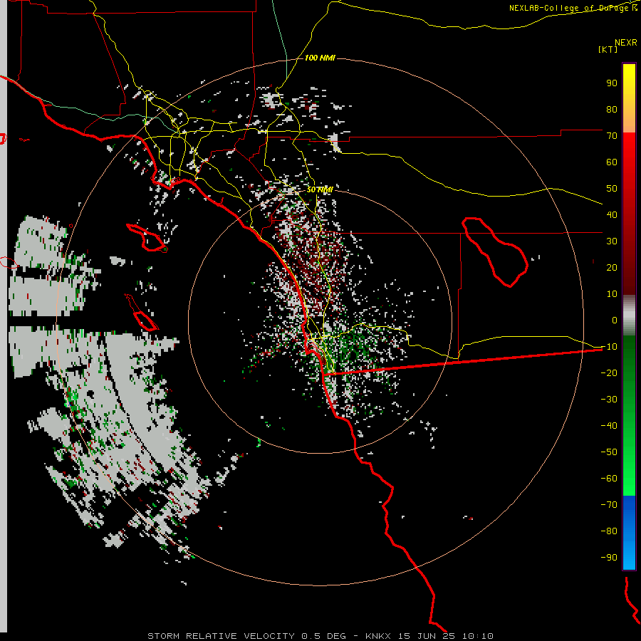The width and height of the screenshot is (641, 641).
Task: Click the -70 value on the velocity scale
Action: tap(609, 504)
